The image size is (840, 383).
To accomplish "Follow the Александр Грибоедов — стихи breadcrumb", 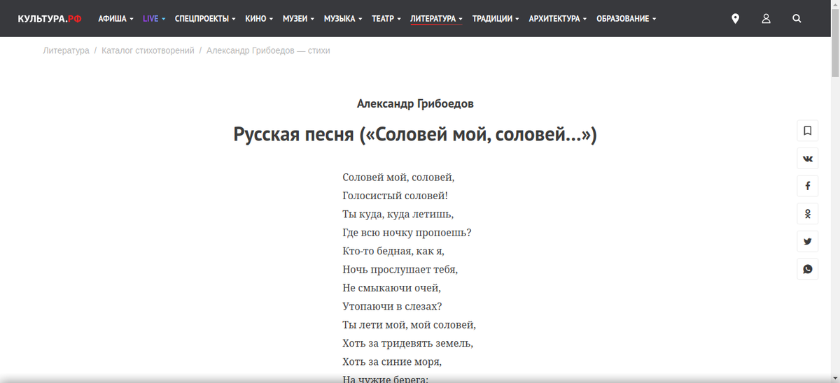I will coord(268,50).
